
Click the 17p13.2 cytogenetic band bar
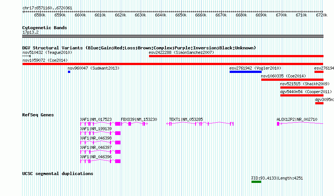click(173, 36)
